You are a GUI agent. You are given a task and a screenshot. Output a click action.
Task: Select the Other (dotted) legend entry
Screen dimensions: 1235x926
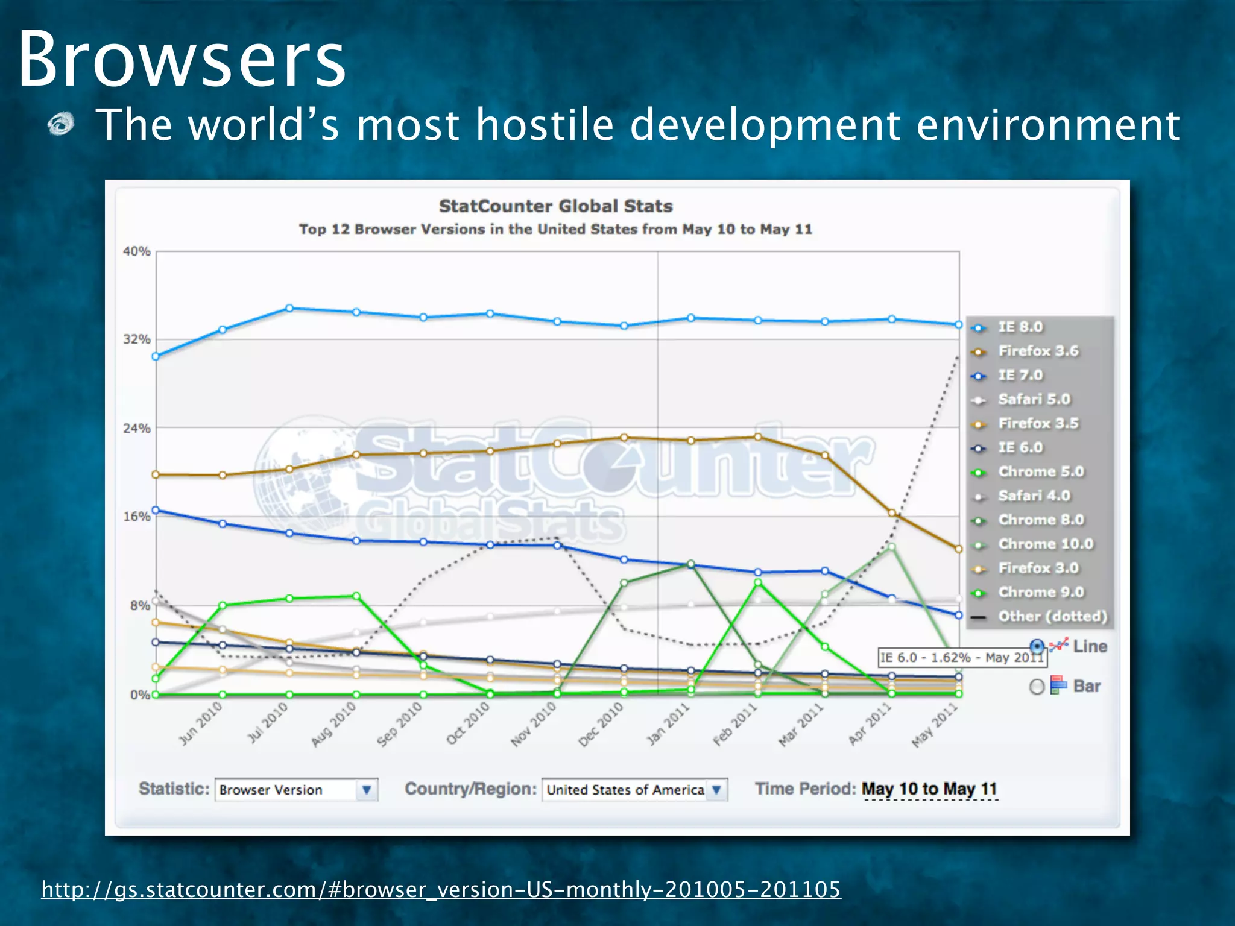[x=1052, y=616]
